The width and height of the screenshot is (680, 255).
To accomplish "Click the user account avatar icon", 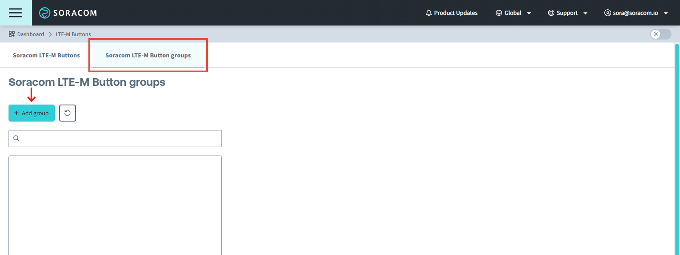I will (608, 13).
